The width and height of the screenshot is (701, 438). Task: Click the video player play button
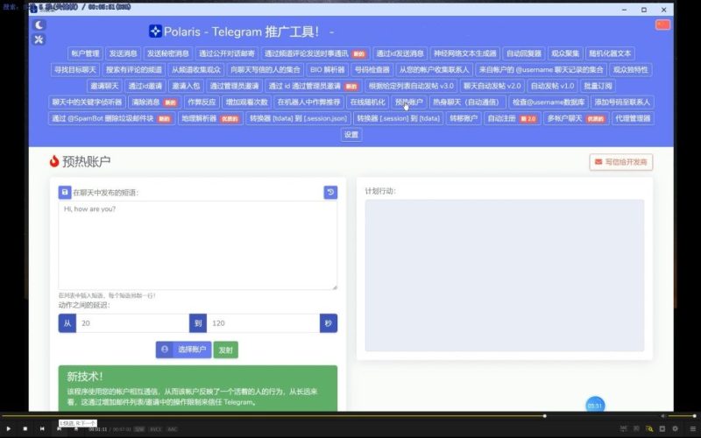8,428
